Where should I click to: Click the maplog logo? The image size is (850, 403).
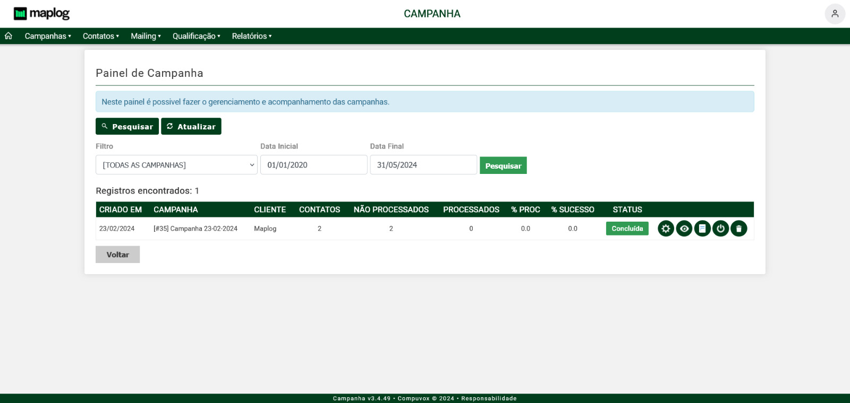41,14
